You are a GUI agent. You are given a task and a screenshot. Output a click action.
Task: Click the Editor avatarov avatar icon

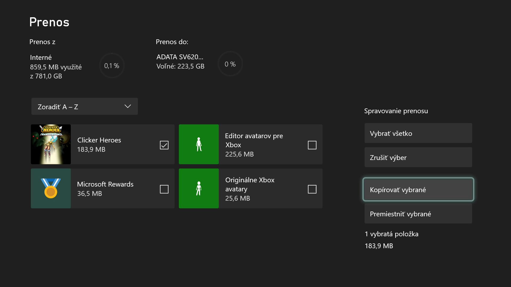tap(199, 144)
